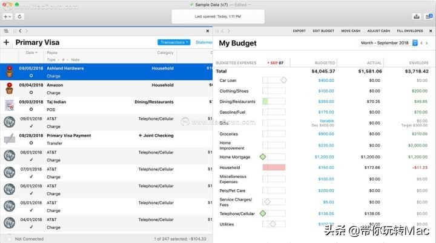The width and height of the screenshot is (436, 243).
Task: Toggle the cleared checkmark of 07/01/2018 AT&T
Action: pos(31,177)
